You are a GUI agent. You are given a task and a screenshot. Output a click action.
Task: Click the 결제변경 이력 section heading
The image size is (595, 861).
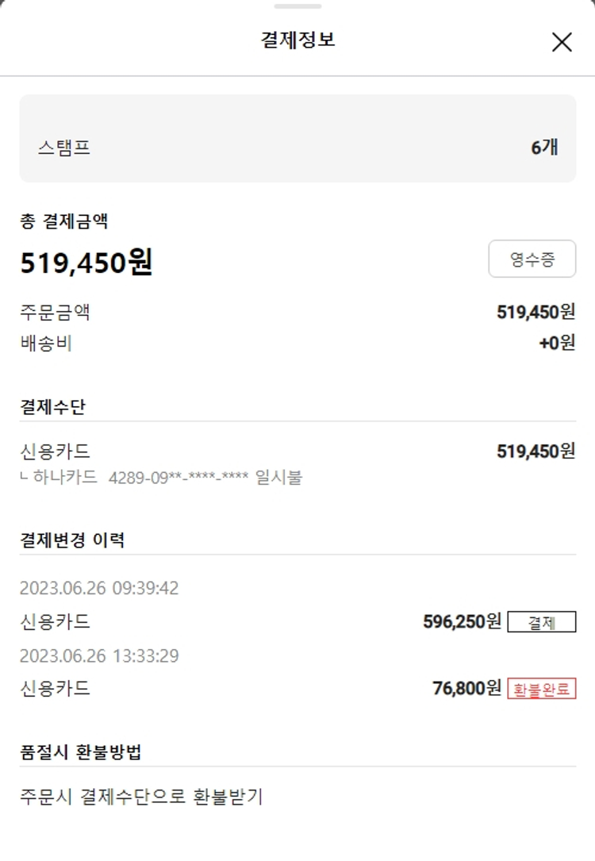tap(72, 540)
